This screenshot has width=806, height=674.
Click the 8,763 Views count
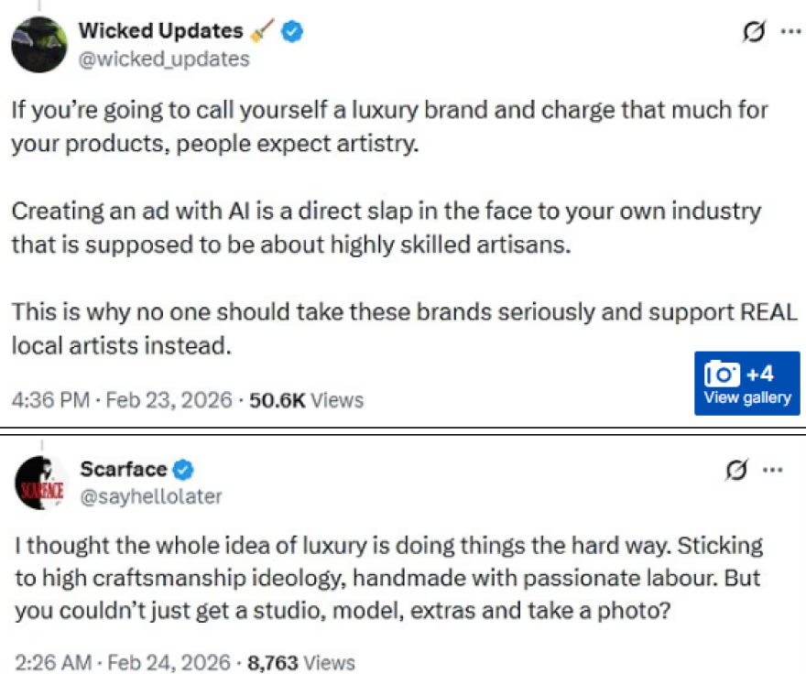coord(301,661)
